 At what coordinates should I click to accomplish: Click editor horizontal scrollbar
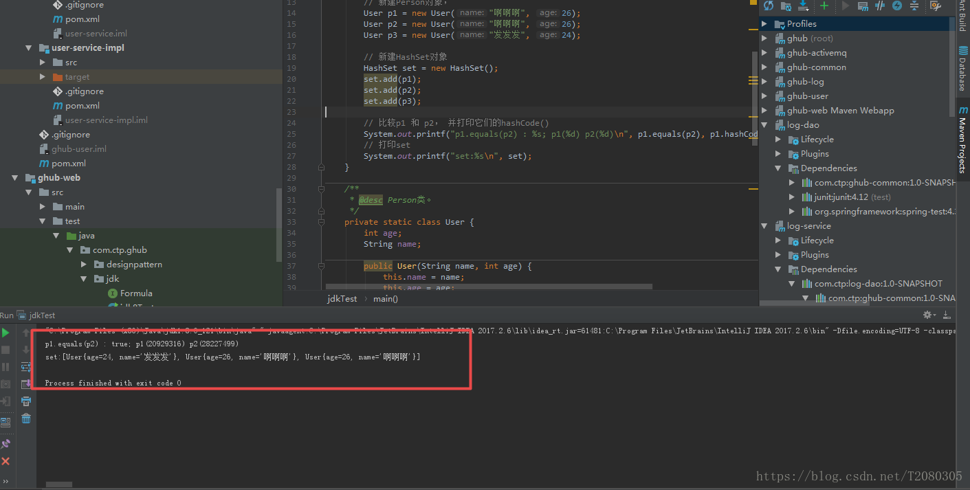click(489, 285)
